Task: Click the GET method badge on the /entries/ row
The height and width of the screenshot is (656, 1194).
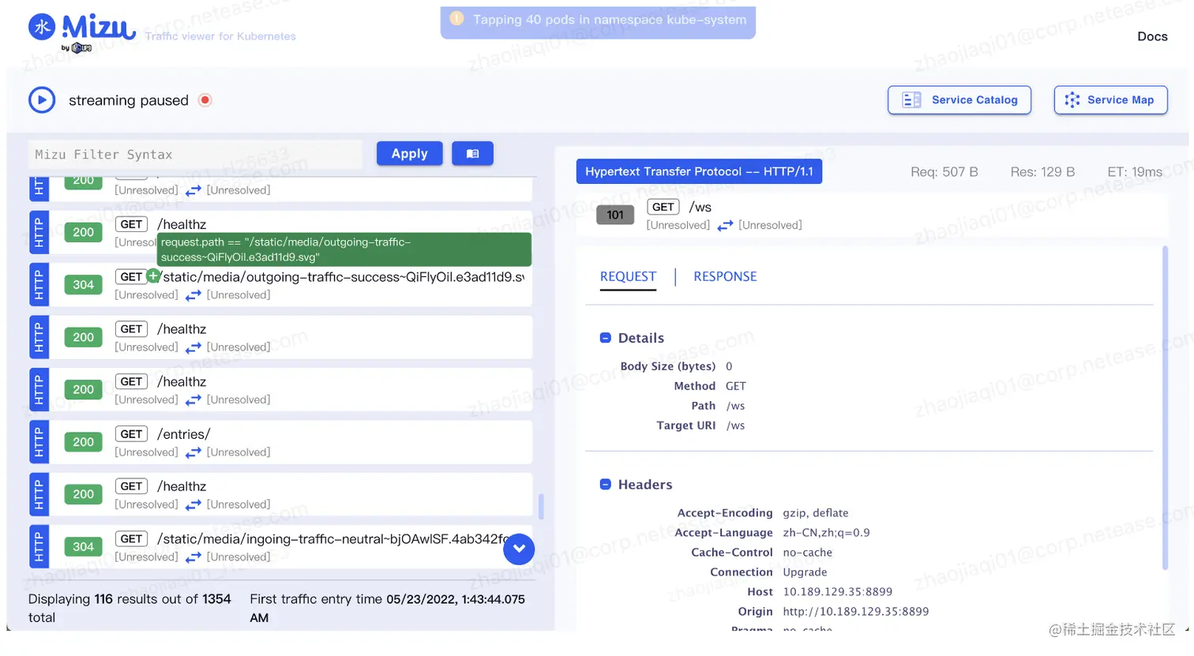Action: 131,434
